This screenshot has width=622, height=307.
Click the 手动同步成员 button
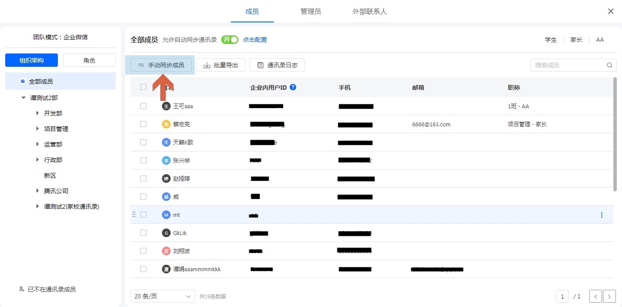[x=161, y=65]
